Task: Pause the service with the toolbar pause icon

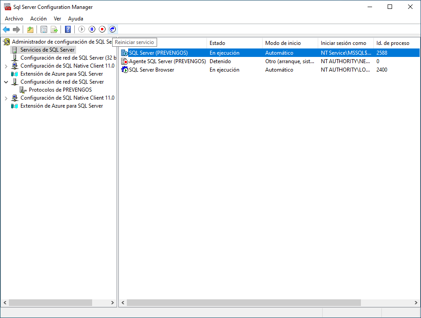Action: pyautogui.click(x=92, y=29)
